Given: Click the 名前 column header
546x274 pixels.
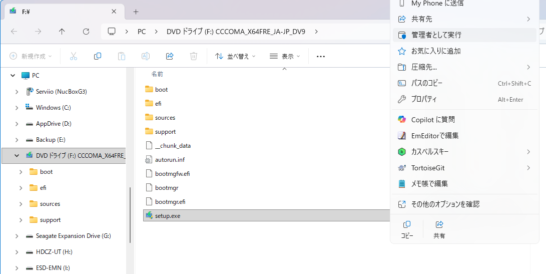Looking at the screenshot, I should [157, 74].
